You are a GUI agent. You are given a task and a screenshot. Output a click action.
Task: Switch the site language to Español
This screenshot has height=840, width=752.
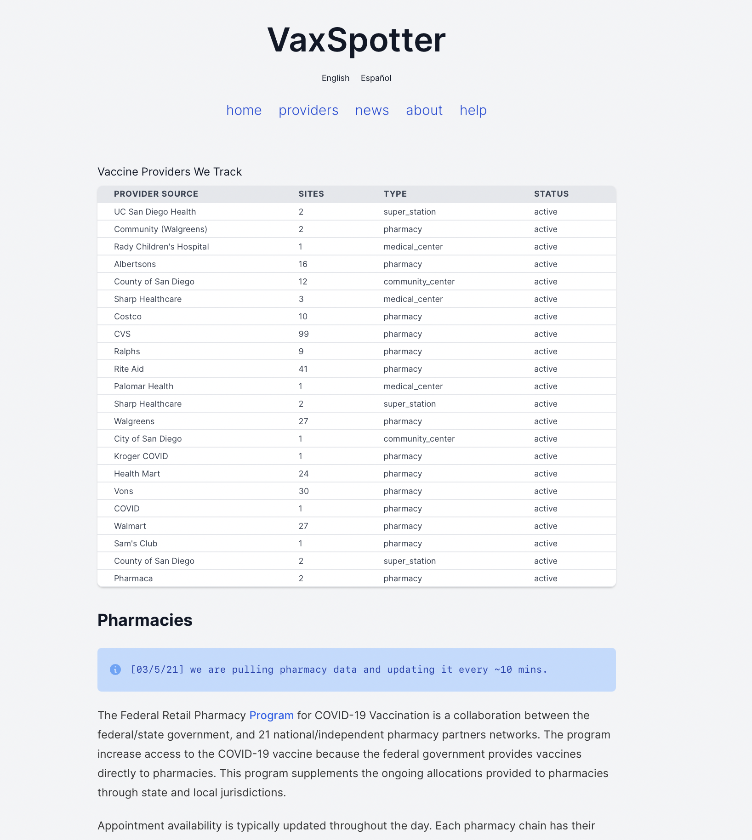[376, 78]
